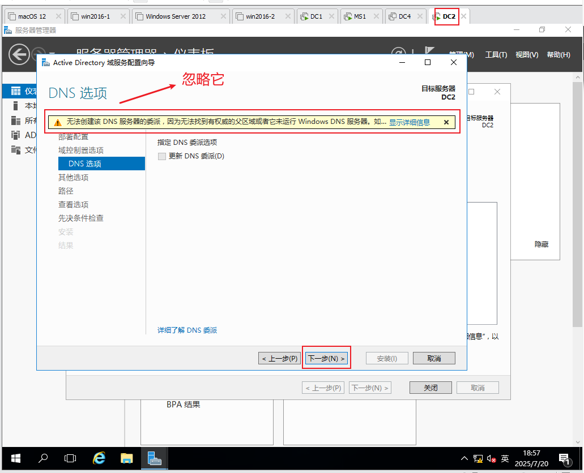584x473 pixels.
Task: Click Close button in the background wizard
Action: click(430, 388)
